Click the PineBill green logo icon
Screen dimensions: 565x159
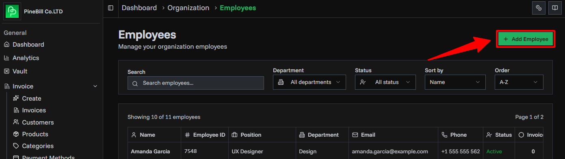(x=12, y=11)
